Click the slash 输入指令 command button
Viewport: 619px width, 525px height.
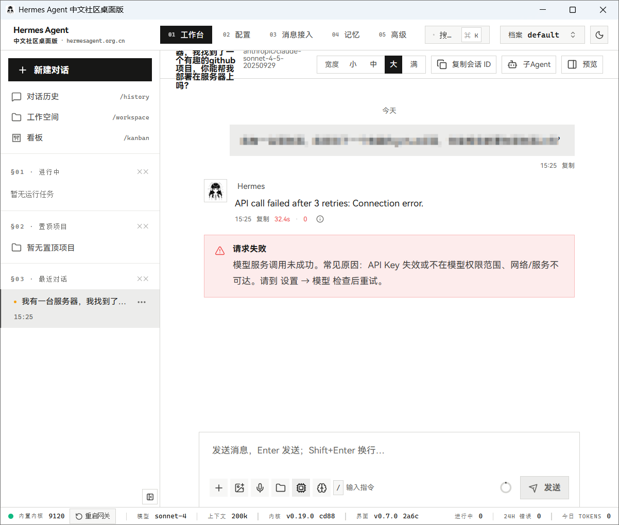point(354,487)
